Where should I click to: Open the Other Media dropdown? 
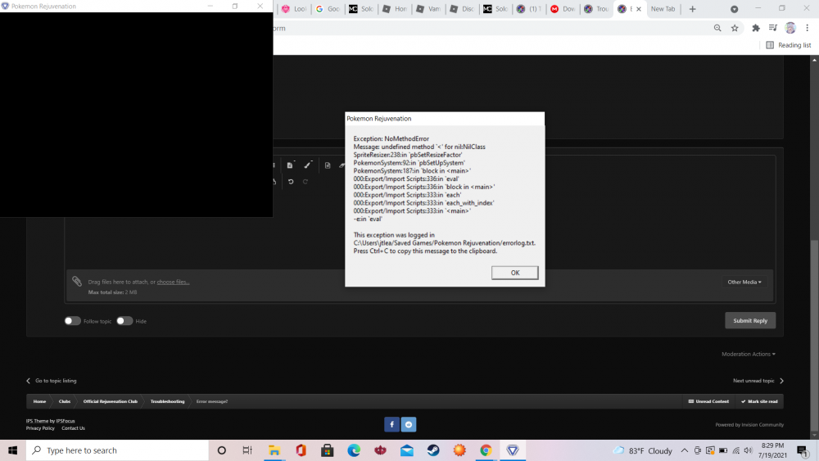744,282
